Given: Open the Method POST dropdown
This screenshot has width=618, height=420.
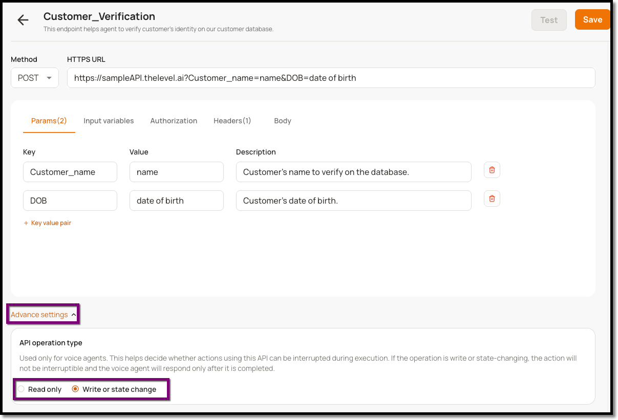Looking at the screenshot, I should [35, 78].
